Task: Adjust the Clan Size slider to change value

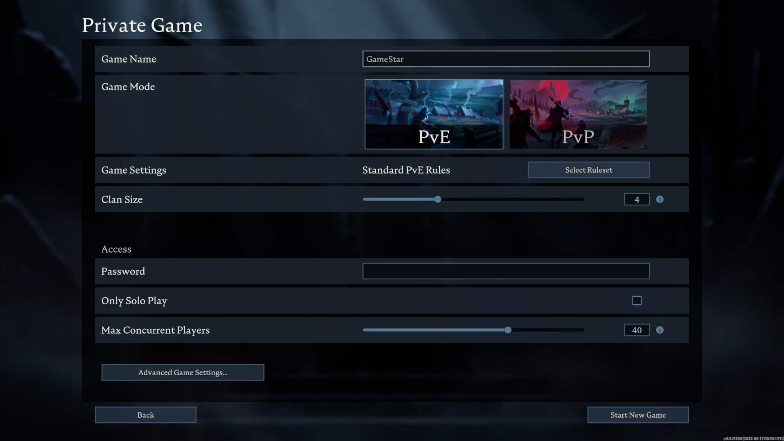Action: point(437,199)
